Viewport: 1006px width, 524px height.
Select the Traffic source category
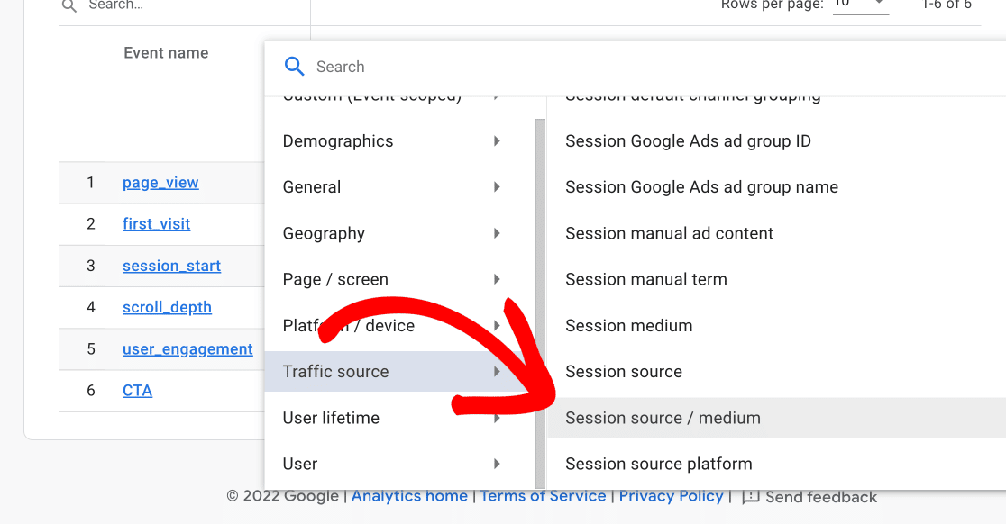tap(335, 372)
